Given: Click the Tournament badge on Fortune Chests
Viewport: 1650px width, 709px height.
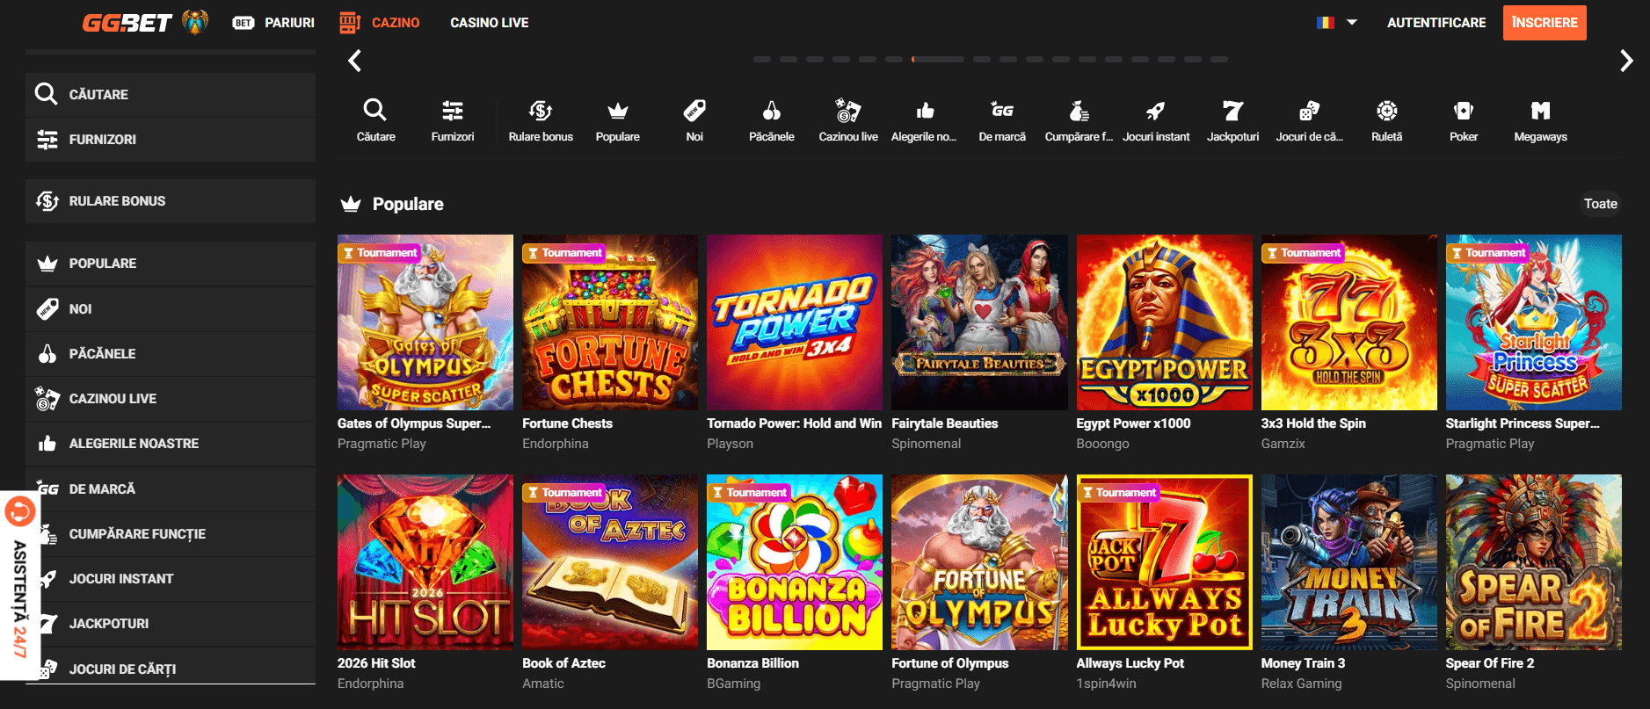Looking at the screenshot, I should coord(563,253).
